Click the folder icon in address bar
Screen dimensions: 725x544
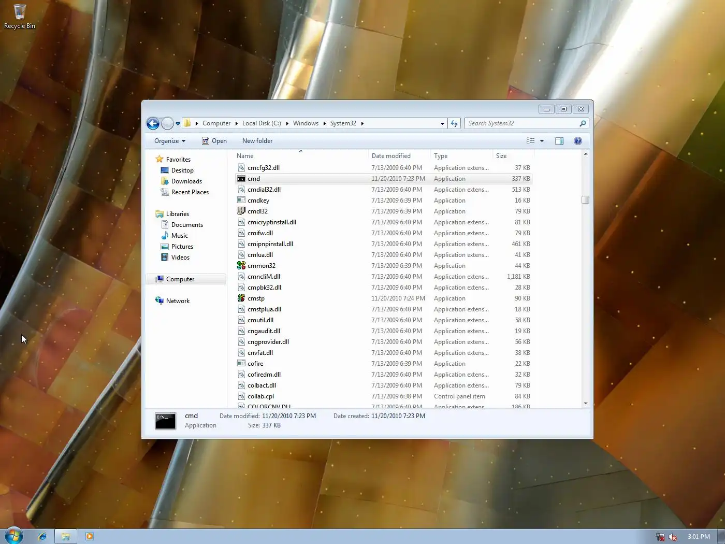(x=187, y=123)
